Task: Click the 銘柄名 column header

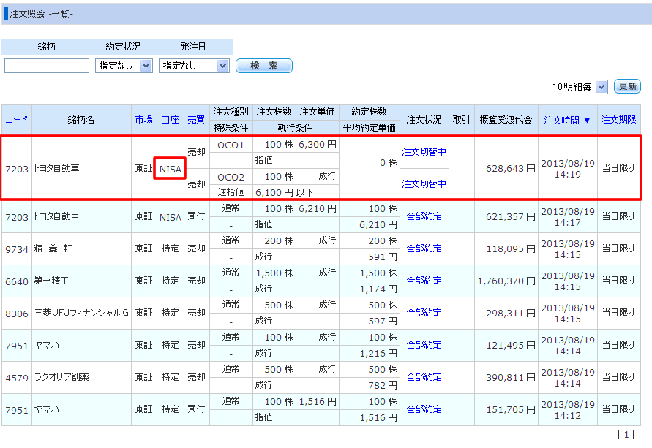Action: 81,120
